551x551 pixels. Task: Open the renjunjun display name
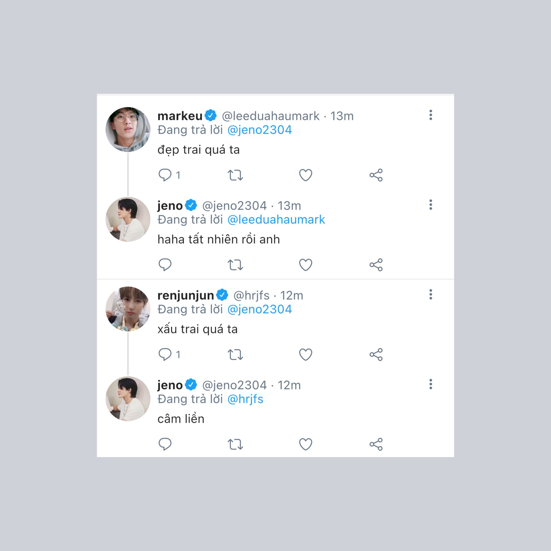pyautogui.click(x=186, y=295)
